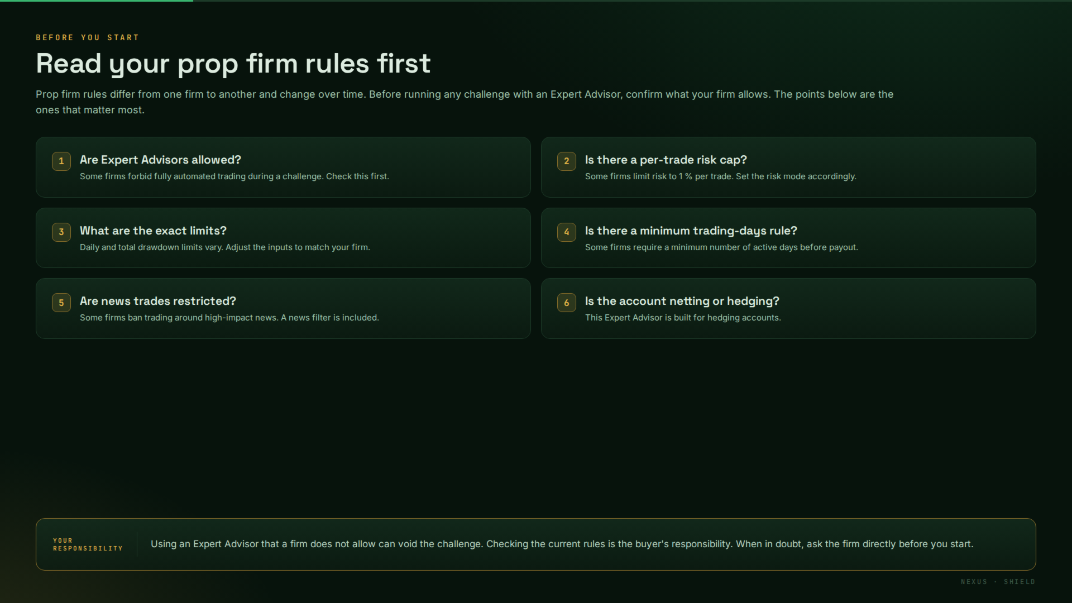The width and height of the screenshot is (1072, 603).
Task: Click the 'BEFORE YOU START' label
Action: (87, 37)
